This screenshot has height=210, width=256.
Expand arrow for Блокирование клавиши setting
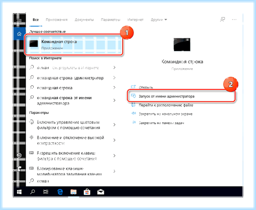(114, 171)
